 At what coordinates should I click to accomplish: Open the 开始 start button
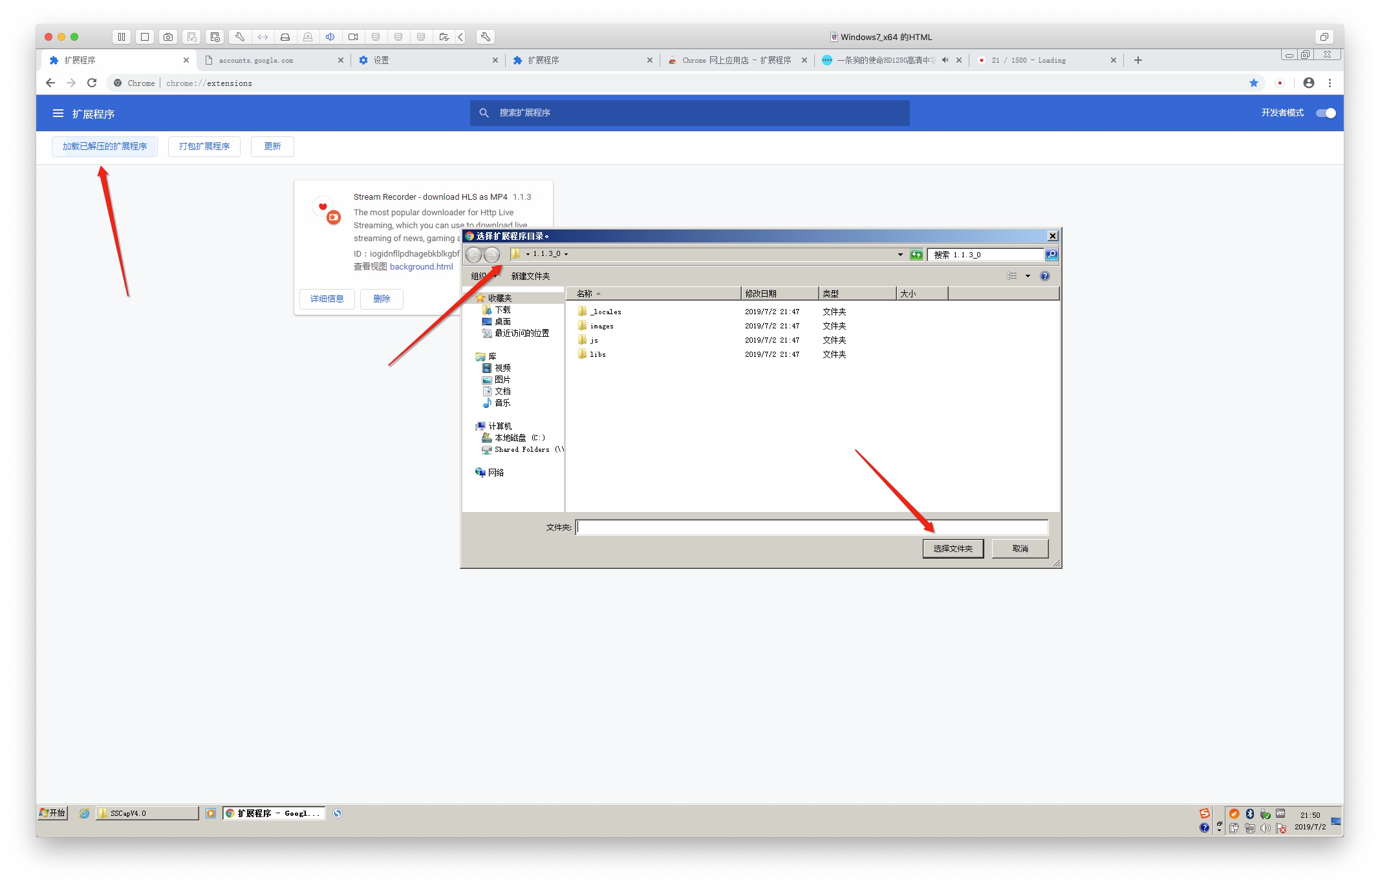click(52, 813)
